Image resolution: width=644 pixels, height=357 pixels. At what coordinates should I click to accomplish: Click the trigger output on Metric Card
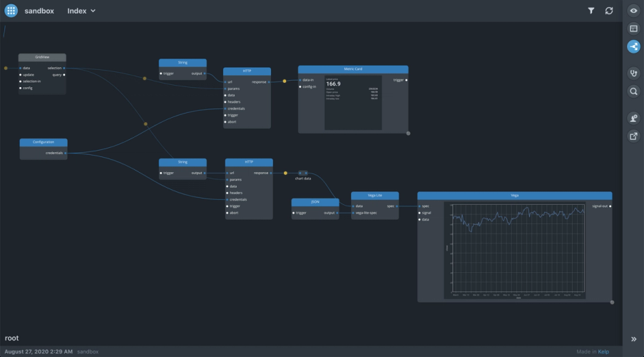point(407,80)
